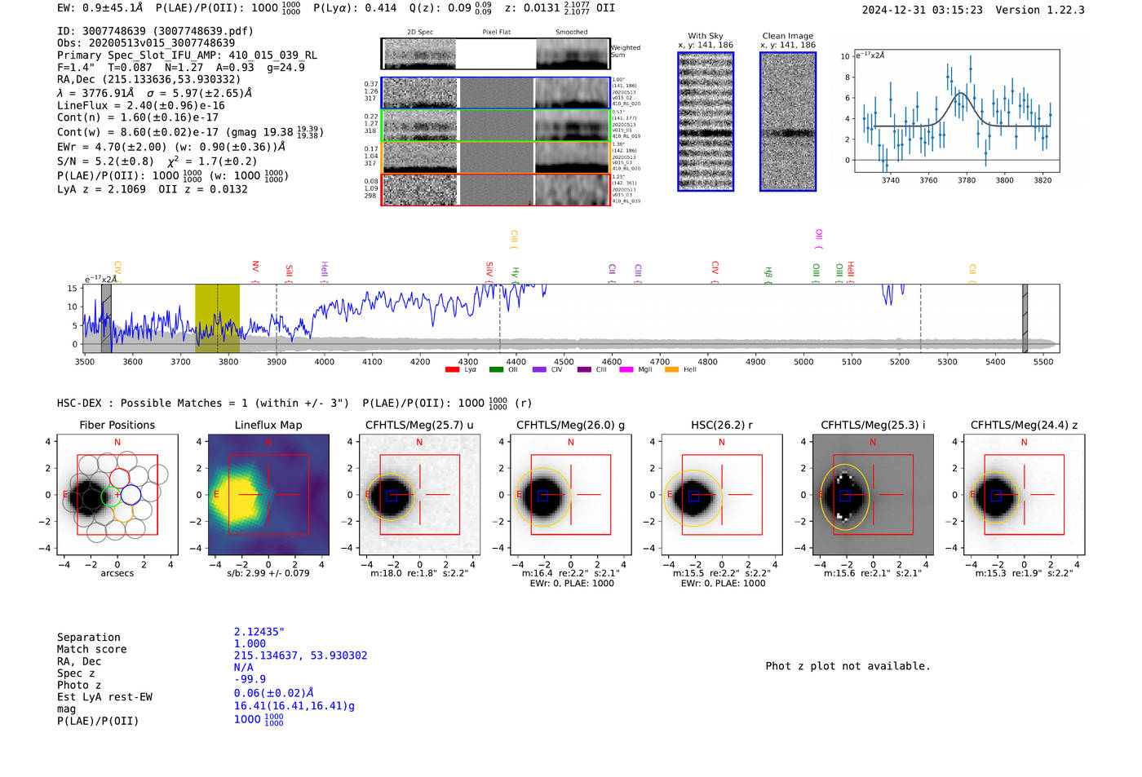Click the red SiIV line marker
The image size is (1142, 777).
(x=489, y=271)
